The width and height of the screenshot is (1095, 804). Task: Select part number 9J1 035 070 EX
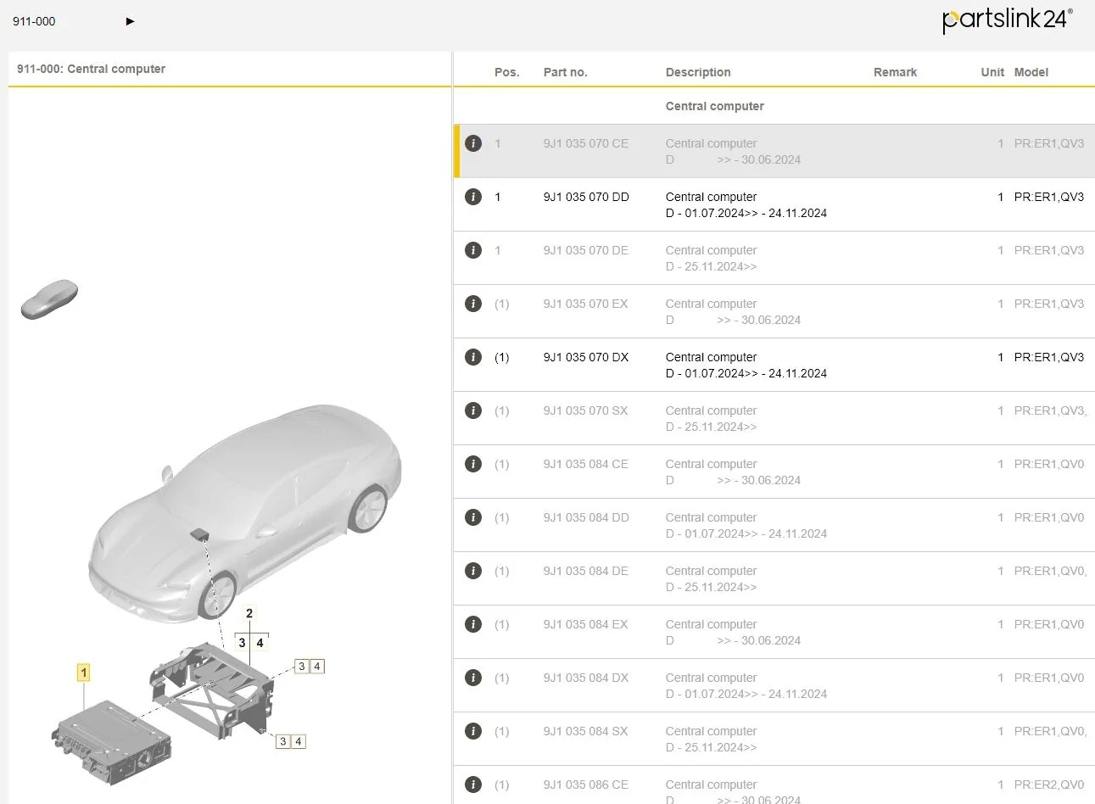pyautogui.click(x=586, y=304)
